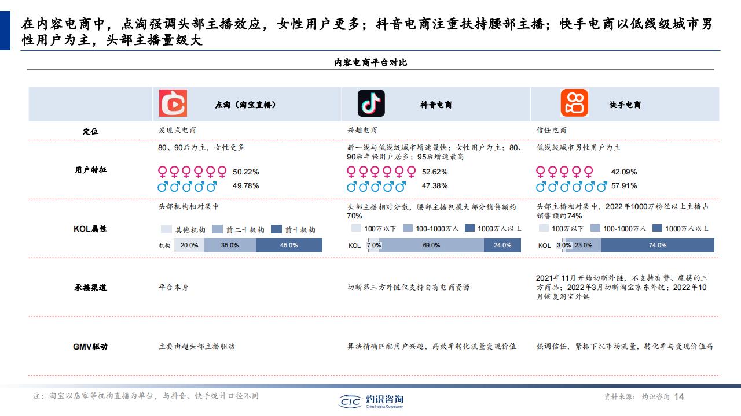This screenshot has height=416, width=741.
Task: Click the 45.0% bar segment
Action: pyautogui.click(x=289, y=245)
